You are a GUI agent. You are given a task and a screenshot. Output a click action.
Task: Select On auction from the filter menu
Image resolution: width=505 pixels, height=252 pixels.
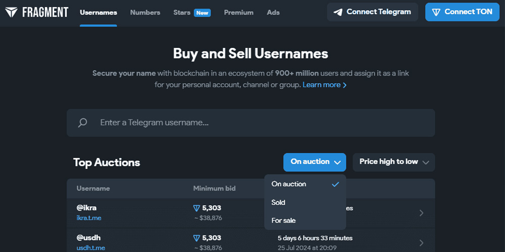click(x=305, y=184)
